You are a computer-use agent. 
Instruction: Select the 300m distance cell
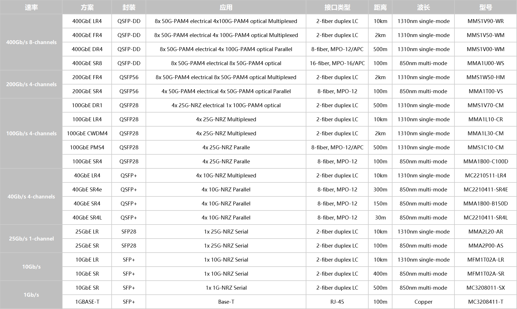(380, 189)
